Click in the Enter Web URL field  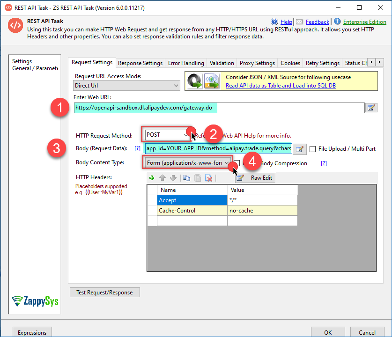[x=218, y=108]
